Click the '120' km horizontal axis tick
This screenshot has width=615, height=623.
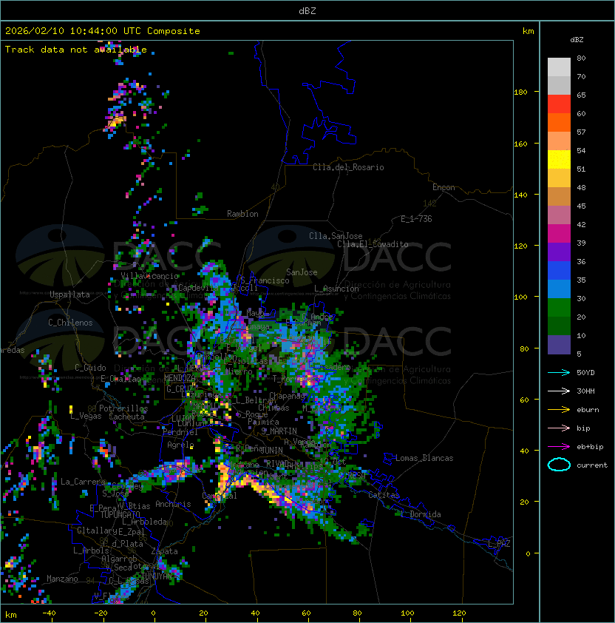[x=459, y=613]
